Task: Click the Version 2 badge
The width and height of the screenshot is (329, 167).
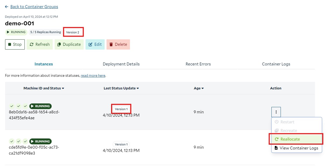Action: click(x=73, y=32)
